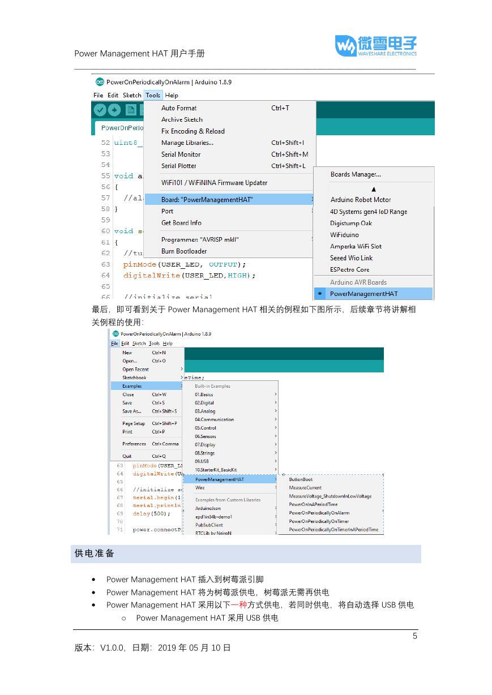Choose Archive Sketch menu entry
Screen dimensions: 492x695
(x=229, y=119)
